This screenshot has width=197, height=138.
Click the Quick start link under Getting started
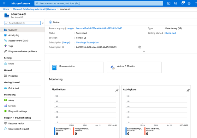tap(170, 33)
